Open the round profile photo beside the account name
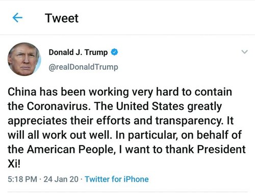 coord(24,59)
